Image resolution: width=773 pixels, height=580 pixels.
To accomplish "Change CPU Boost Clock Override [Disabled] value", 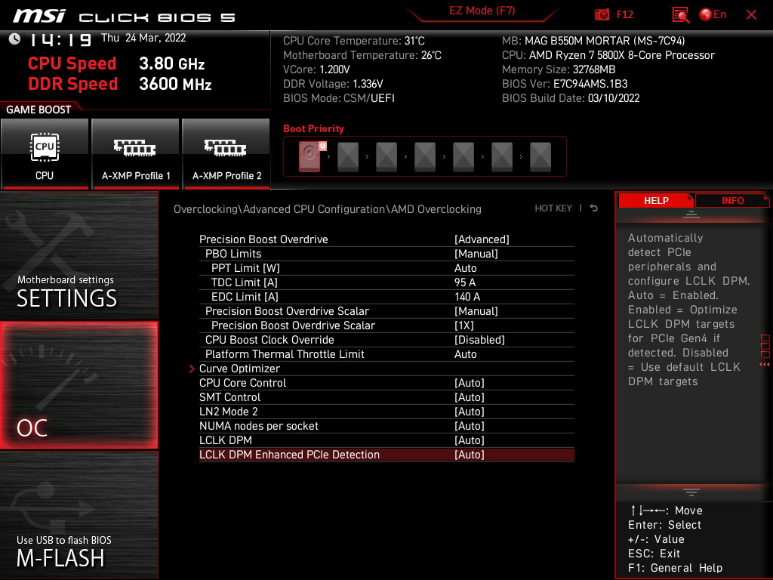I will [x=479, y=339].
